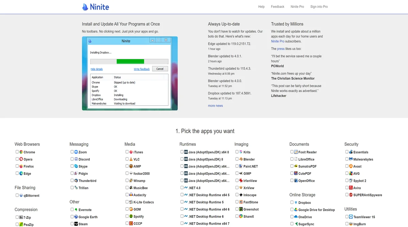
Task: Open the 'press' link
Action: [280, 49]
